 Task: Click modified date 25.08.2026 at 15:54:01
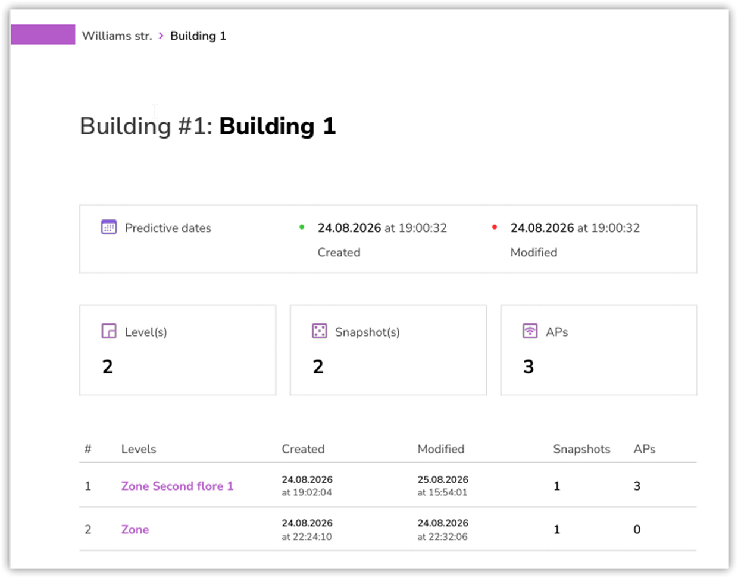click(443, 486)
